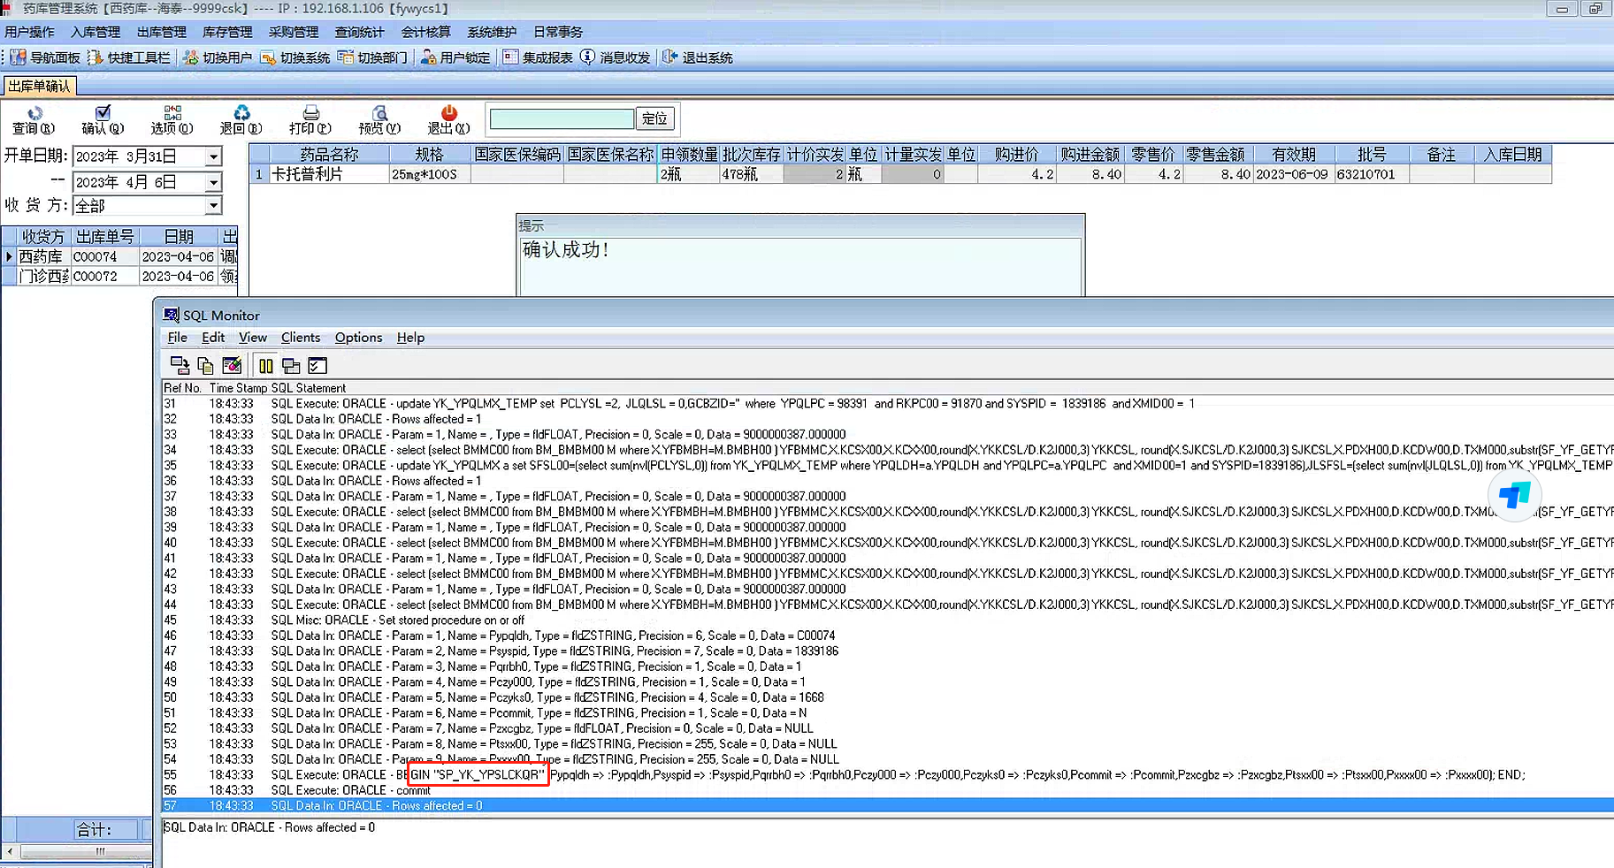Click the SQL Monitor title bar icon
The width and height of the screenshot is (1614, 868).
pos(172,315)
